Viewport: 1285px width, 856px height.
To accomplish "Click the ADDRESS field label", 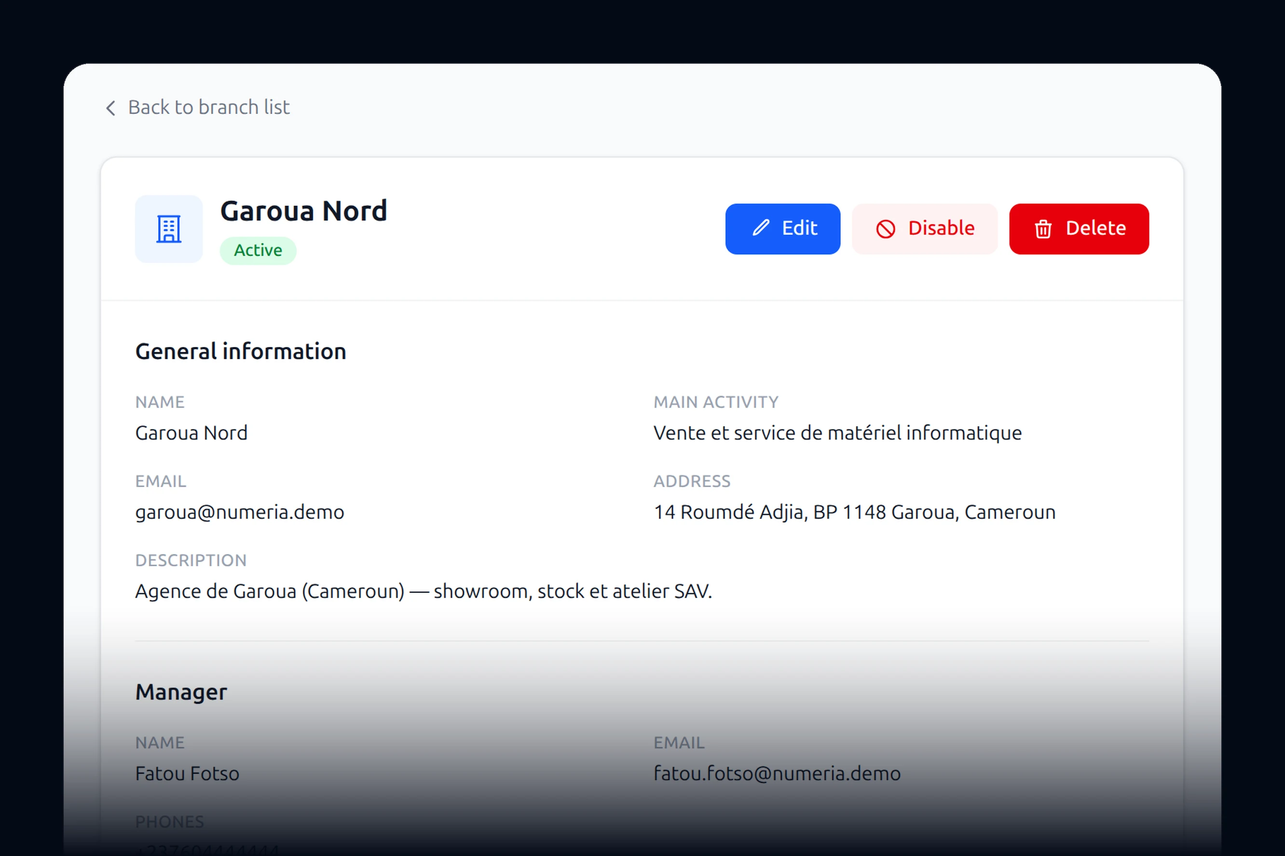I will tap(692, 482).
